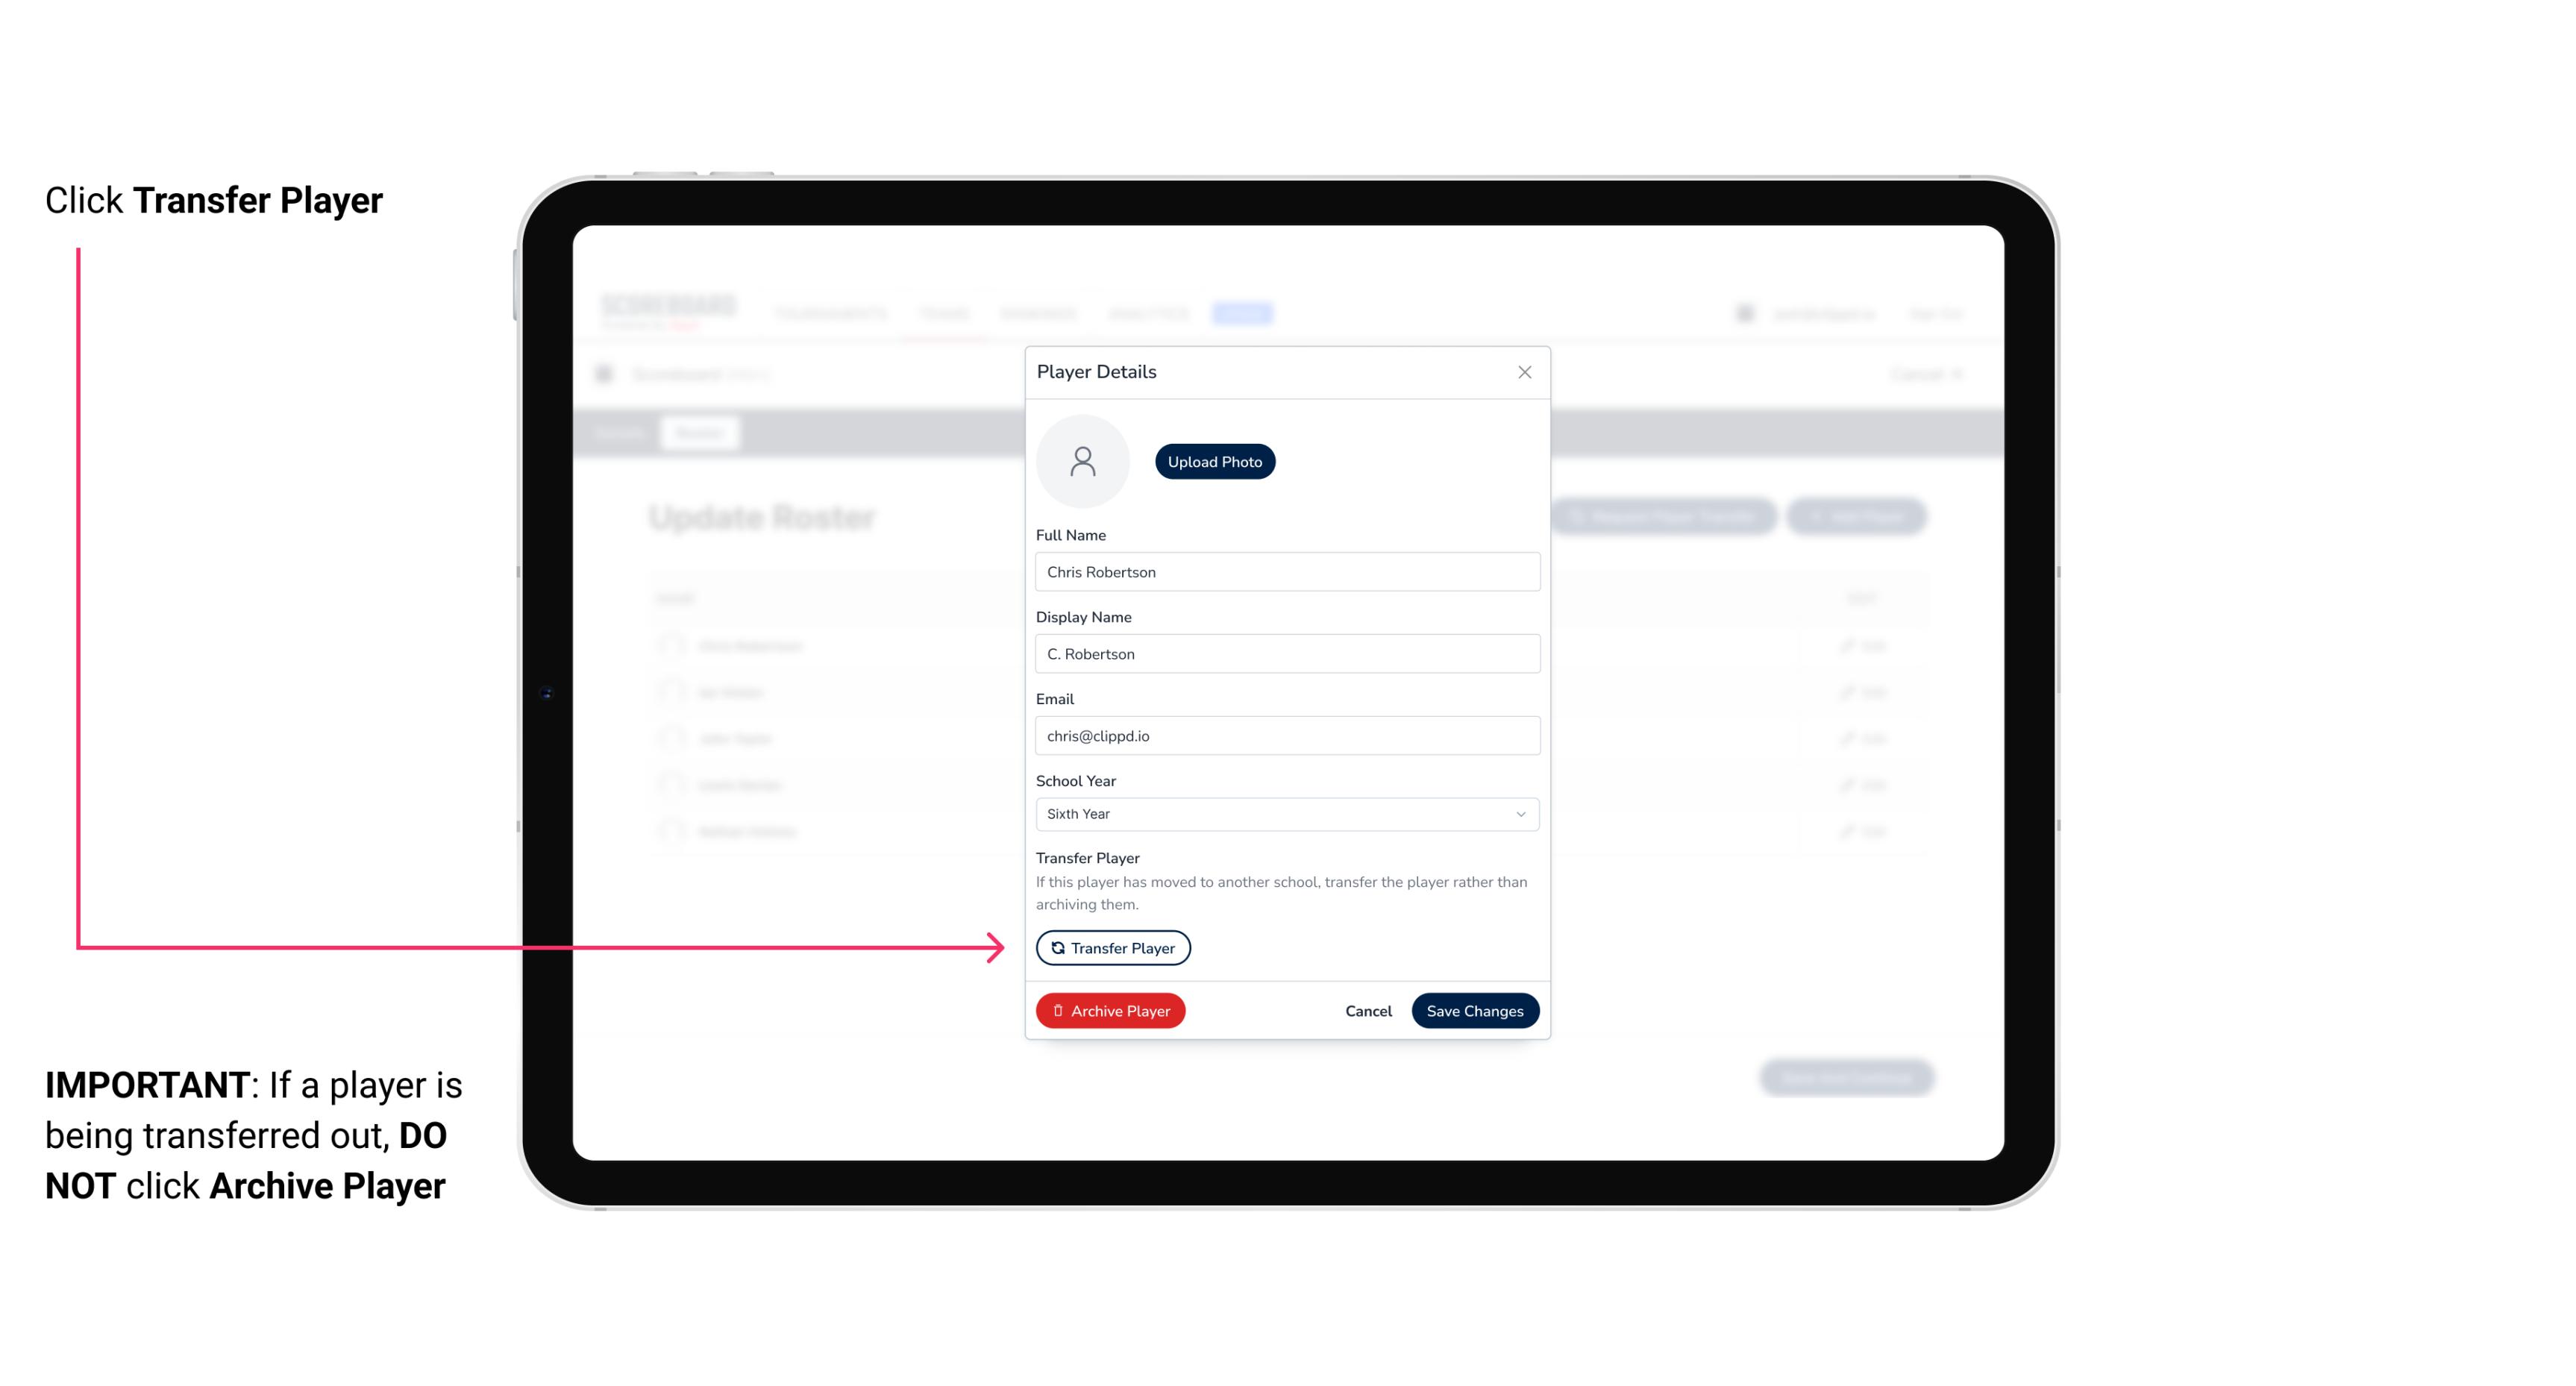Select Sixth Year from School Year dropdown

coord(1285,812)
